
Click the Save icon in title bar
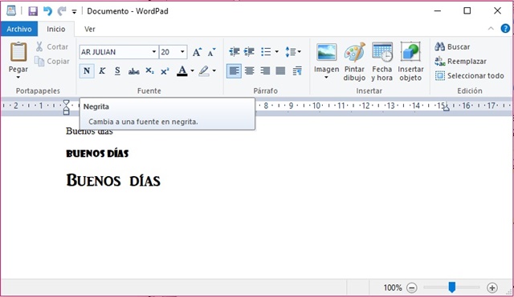click(33, 11)
